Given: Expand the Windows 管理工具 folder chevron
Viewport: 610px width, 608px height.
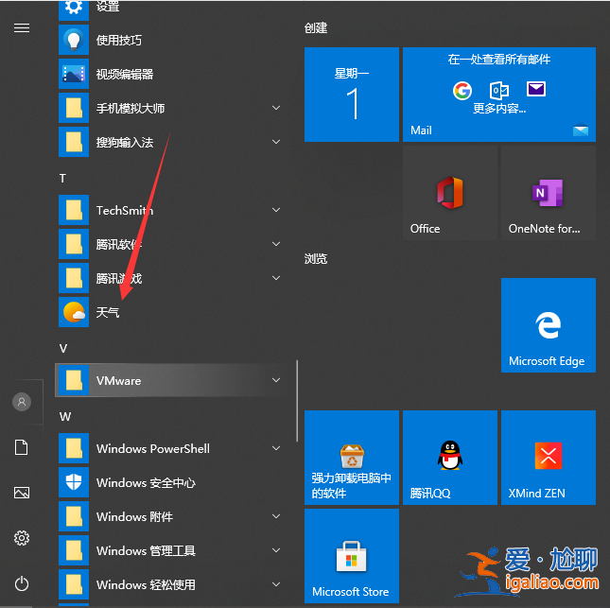Looking at the screenshot, I should tap(276, 550).
